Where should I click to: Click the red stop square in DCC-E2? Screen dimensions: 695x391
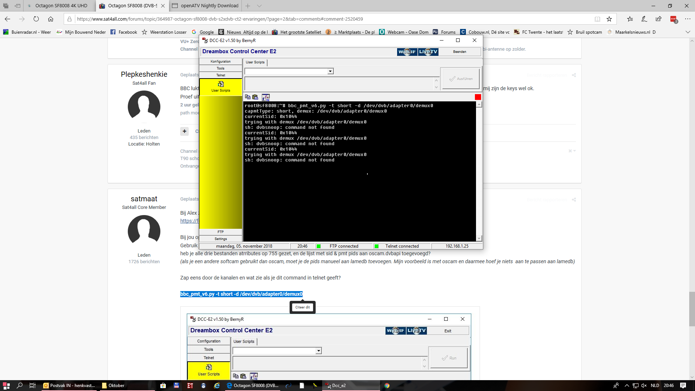point(478,97)
